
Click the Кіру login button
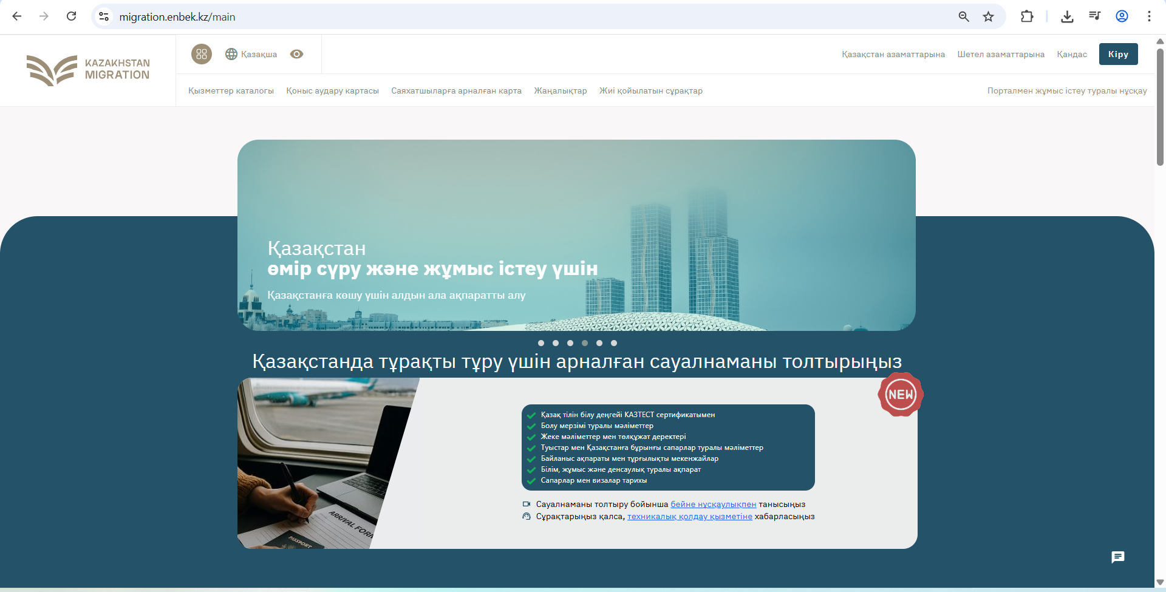tap(1118, 54)
